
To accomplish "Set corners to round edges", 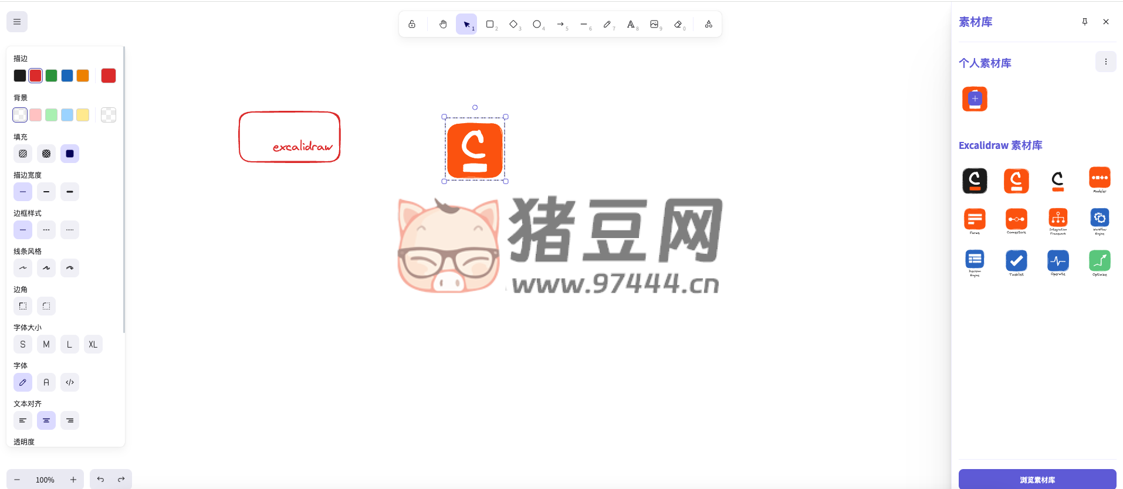I will 46,306.
